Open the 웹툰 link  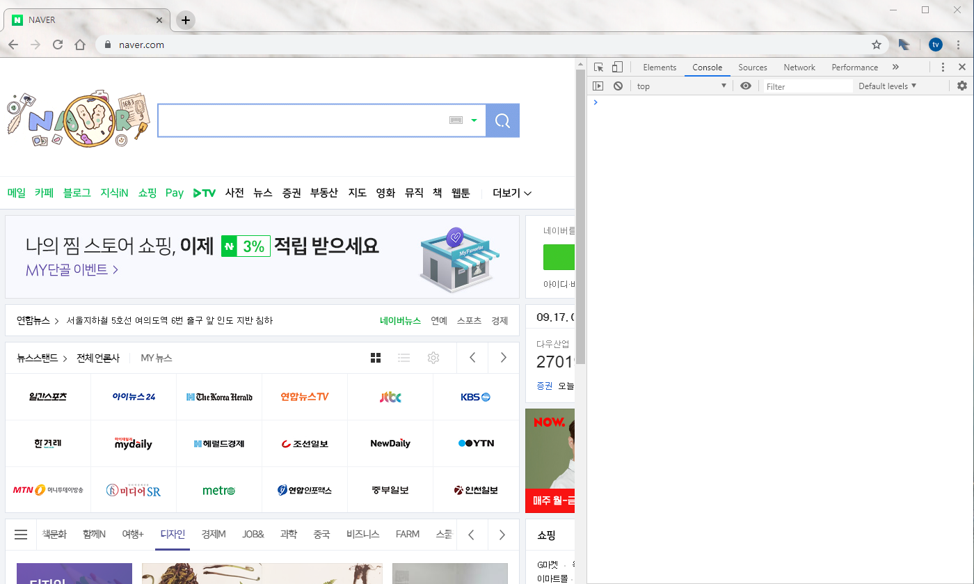(461, 193)
